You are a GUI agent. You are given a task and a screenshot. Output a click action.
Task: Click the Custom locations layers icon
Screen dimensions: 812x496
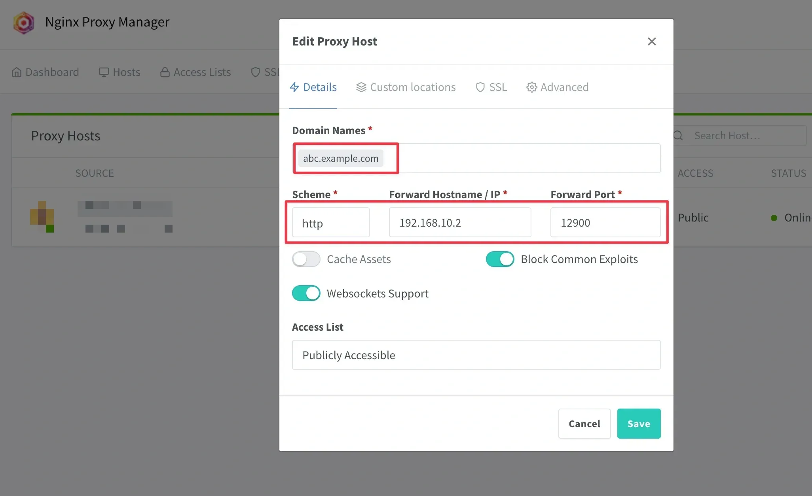[x=361, y=87]
